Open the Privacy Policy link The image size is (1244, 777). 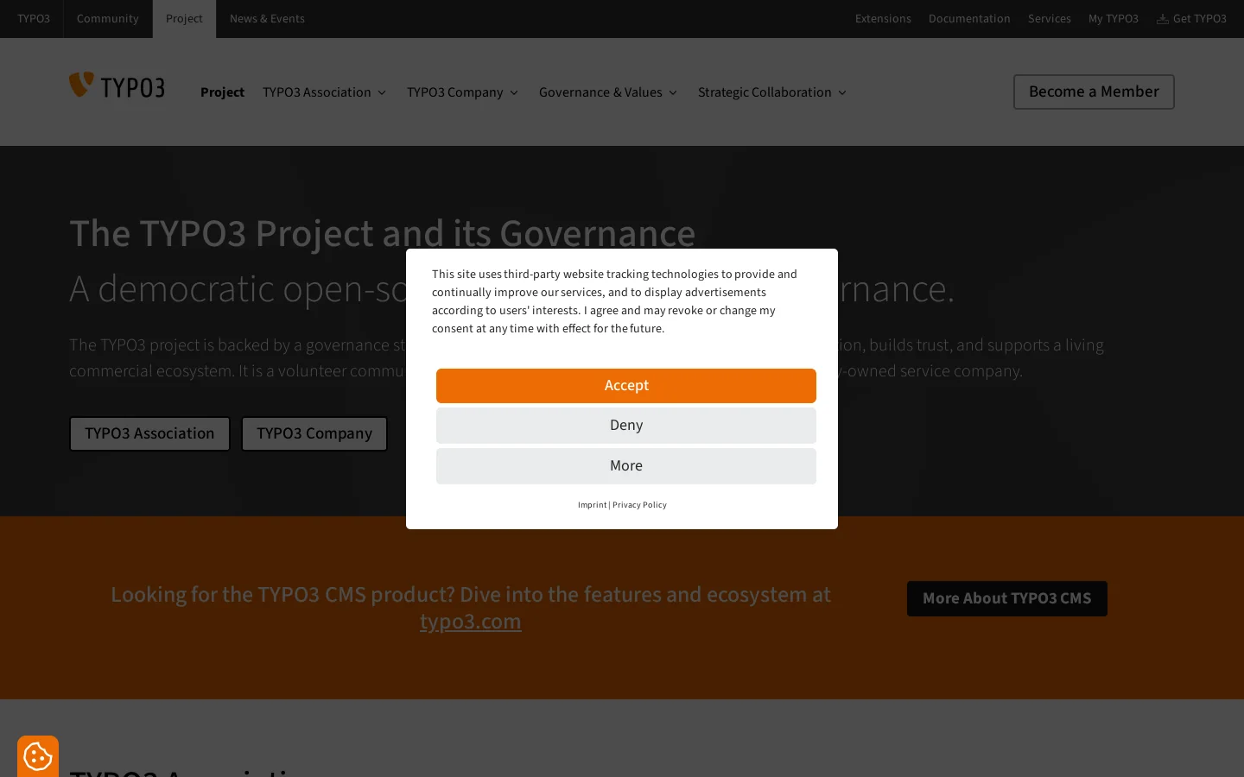click(x=639, y=505)
